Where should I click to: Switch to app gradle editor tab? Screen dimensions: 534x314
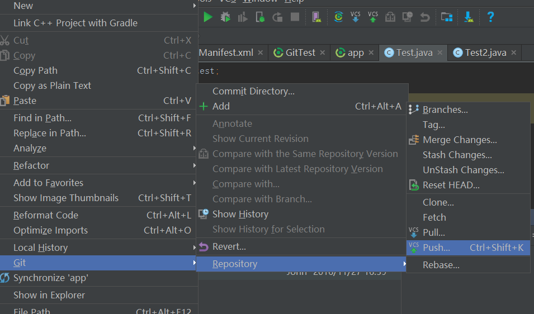pyautogui.click(x=355, y=53)
